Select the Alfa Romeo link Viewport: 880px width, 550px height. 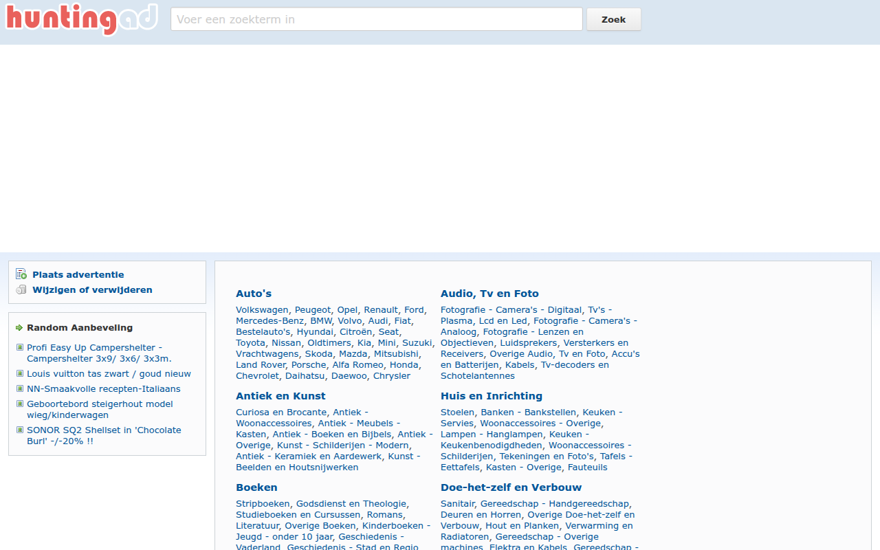point(357,365)
